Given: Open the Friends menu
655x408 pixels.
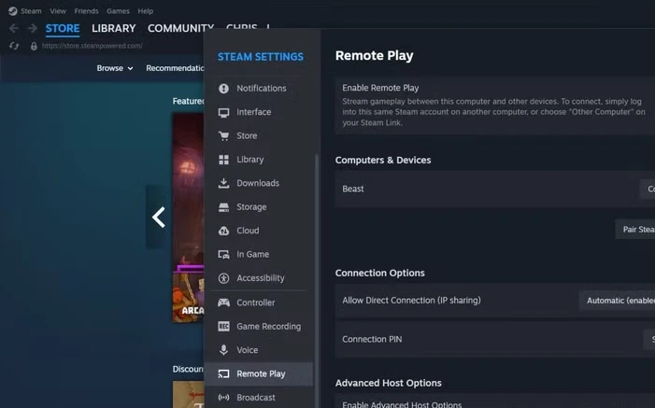Looking at the screenshot, I should point(86,11).
